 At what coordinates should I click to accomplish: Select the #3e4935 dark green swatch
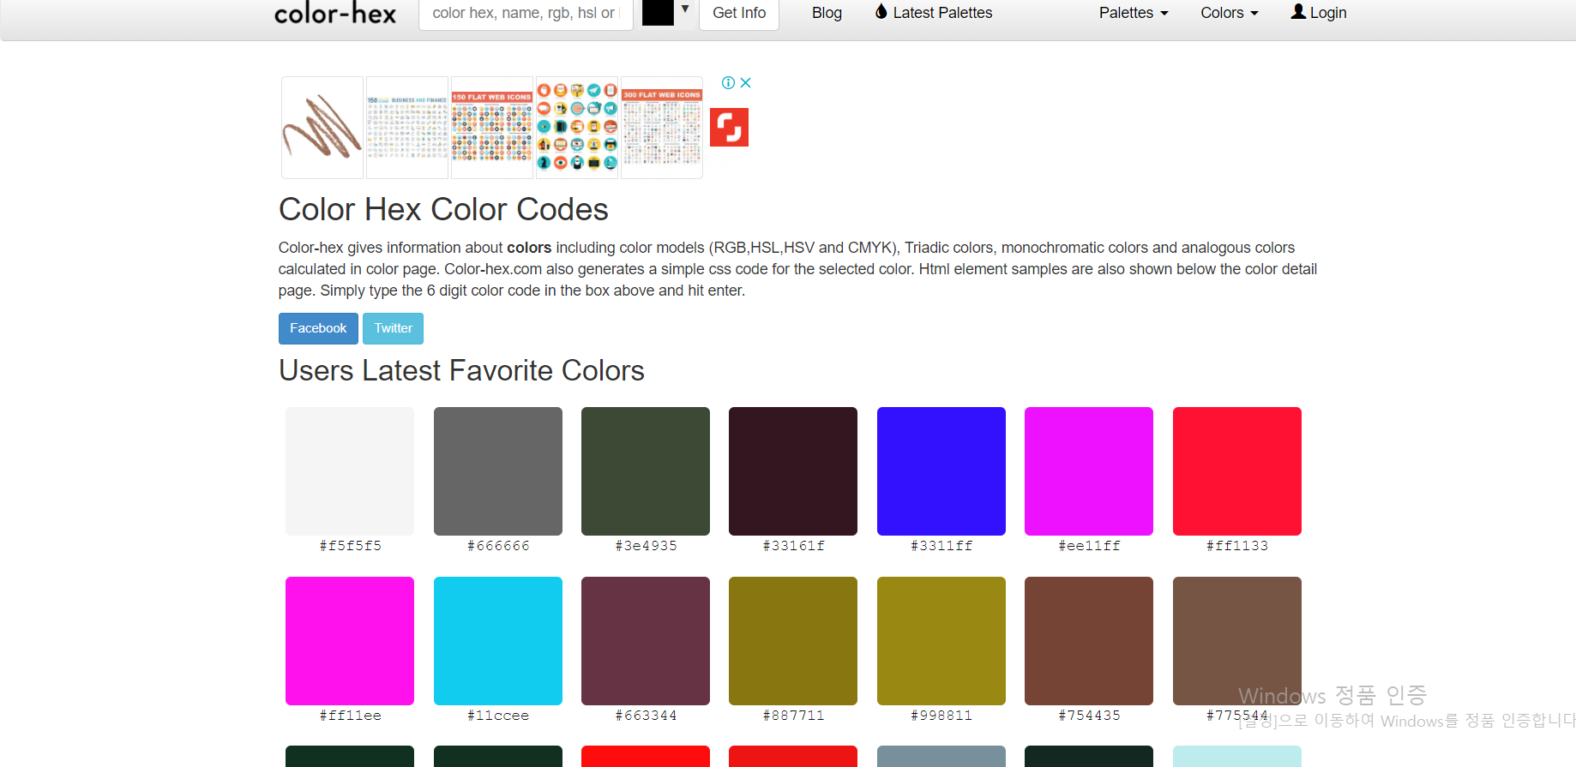pyautogui.click(x=646, y=471)
